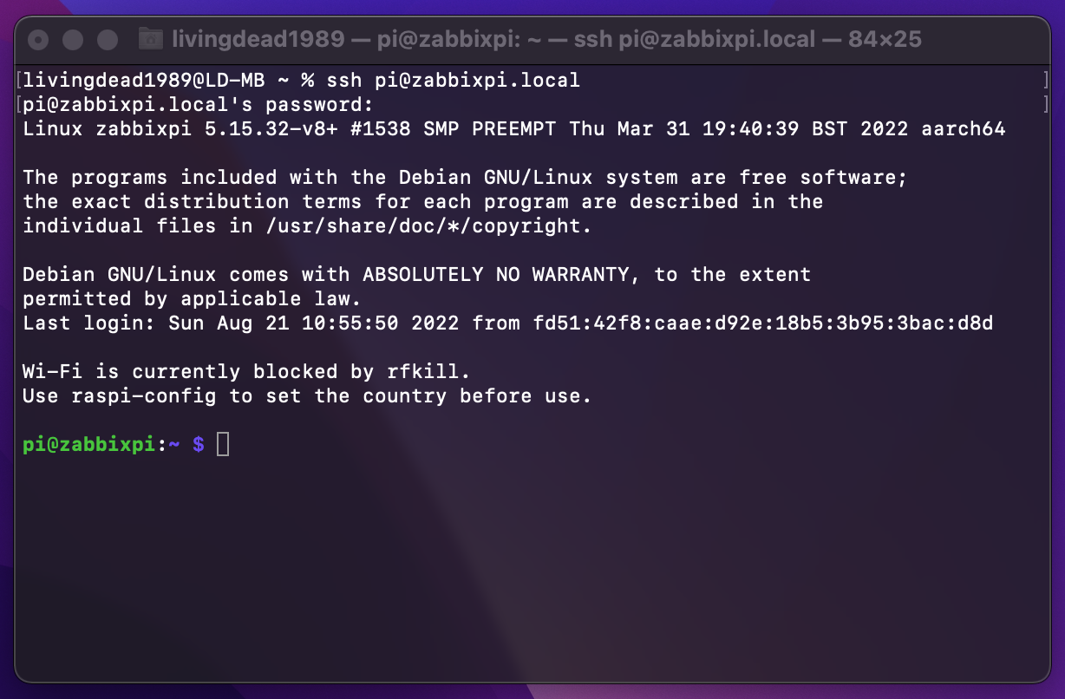Click the block cursor after the prompt
The height and width of the screenshot is (699, 1065).
(223, 444)
